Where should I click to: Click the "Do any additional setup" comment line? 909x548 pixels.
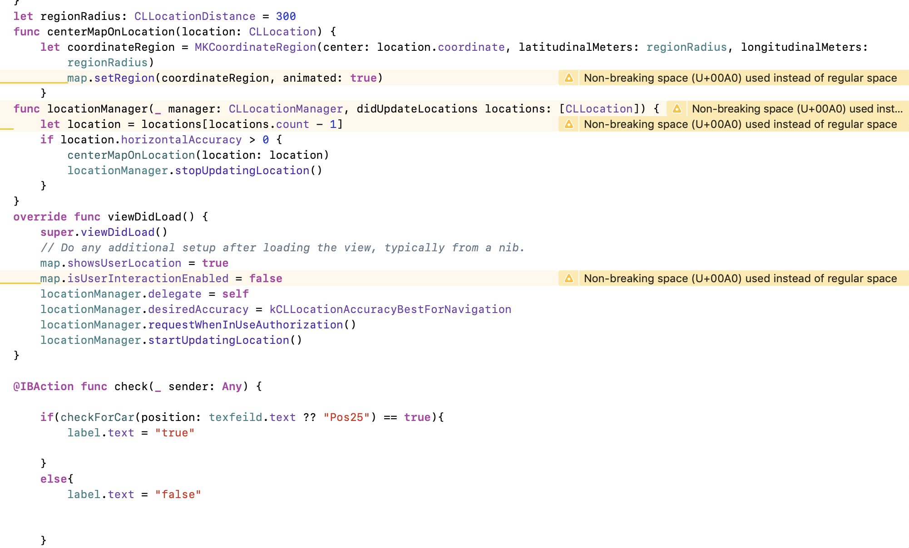click(x=282, y=248)
